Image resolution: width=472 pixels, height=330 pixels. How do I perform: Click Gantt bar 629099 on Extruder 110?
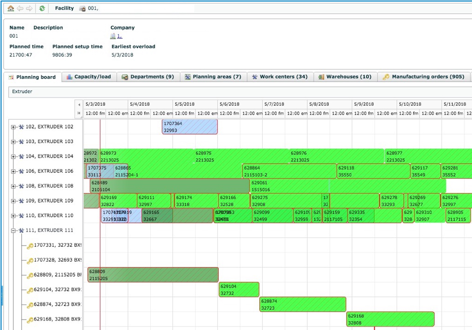tap(273, 215)
